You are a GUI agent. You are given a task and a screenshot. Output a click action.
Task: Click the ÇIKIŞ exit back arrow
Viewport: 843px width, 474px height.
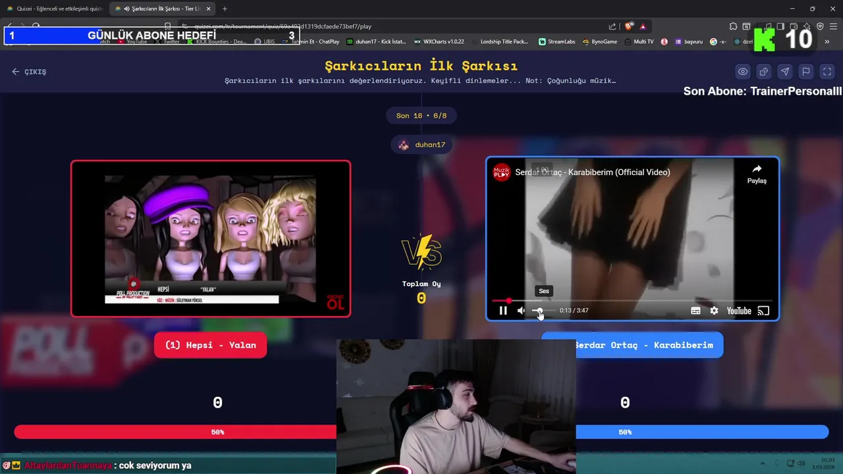pos(29,72)
